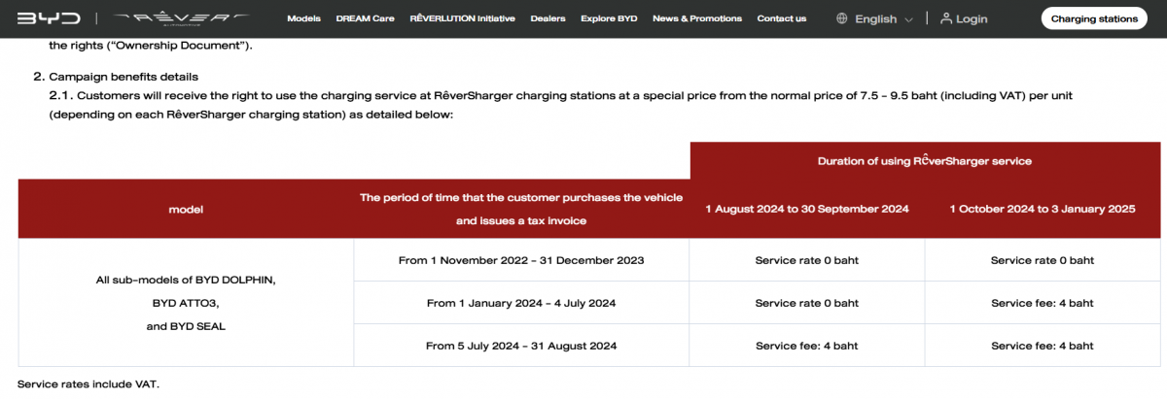Expand the English language dropdown chevron
The width and height of the screenshot is (1167, 399).
[908, 19]
